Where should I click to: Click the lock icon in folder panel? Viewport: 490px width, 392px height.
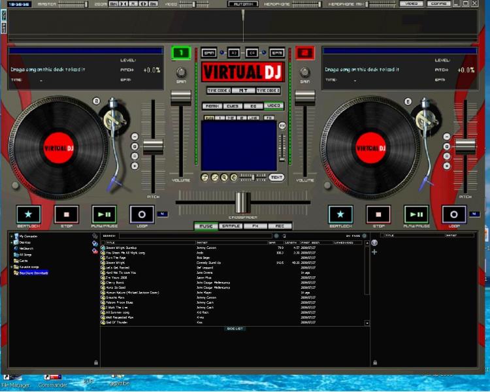[96, 363]
